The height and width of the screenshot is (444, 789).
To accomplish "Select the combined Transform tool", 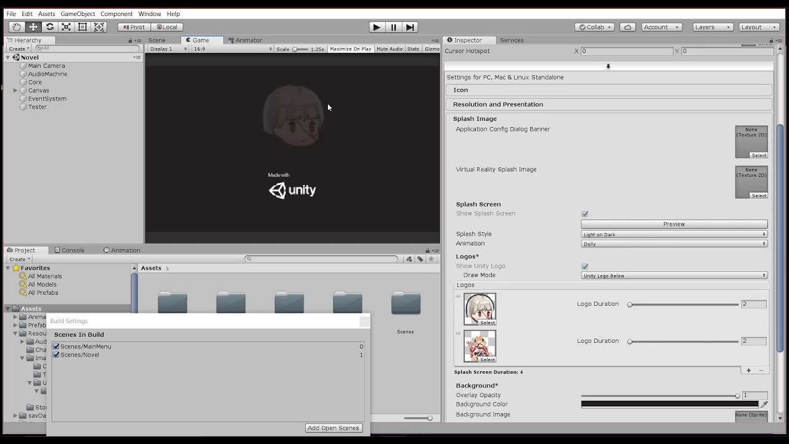I will click(99, 27).
